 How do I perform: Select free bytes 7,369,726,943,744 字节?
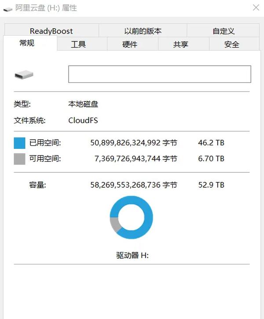click(x=136, y=159)
